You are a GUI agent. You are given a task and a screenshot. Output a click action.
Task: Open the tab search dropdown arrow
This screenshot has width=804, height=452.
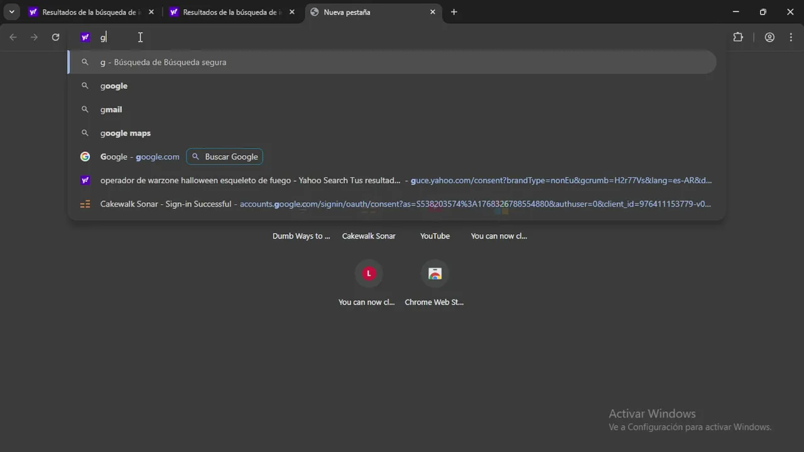[x=11, y=12]
